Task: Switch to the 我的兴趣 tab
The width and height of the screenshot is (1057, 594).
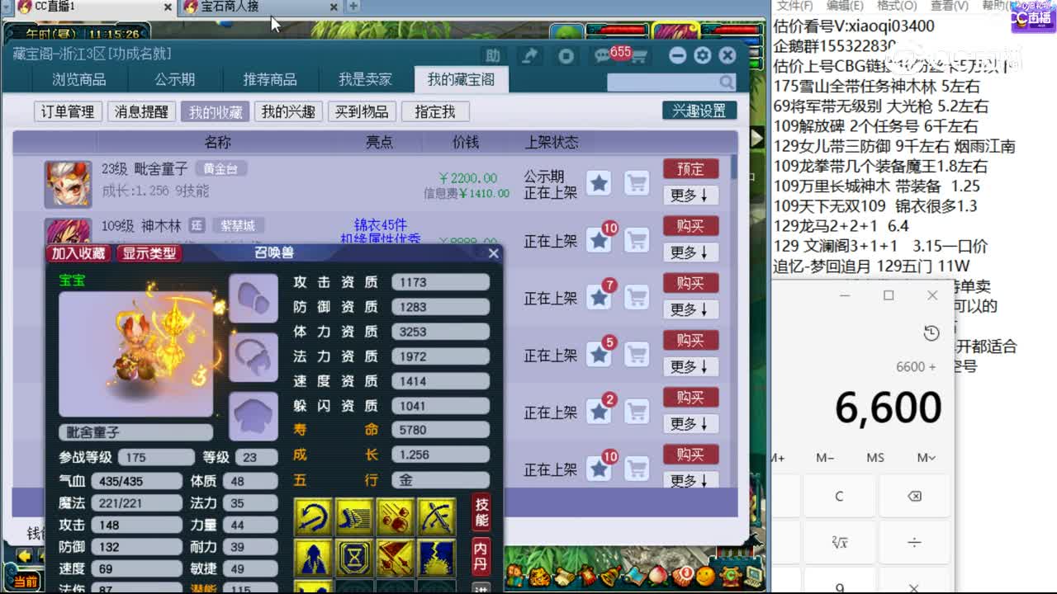Action: [x=291, y=111]
